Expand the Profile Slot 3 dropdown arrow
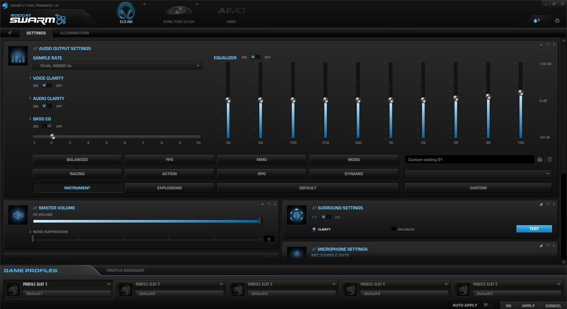Viewport: 567px width, 309px height. click(x=334, y=284)
